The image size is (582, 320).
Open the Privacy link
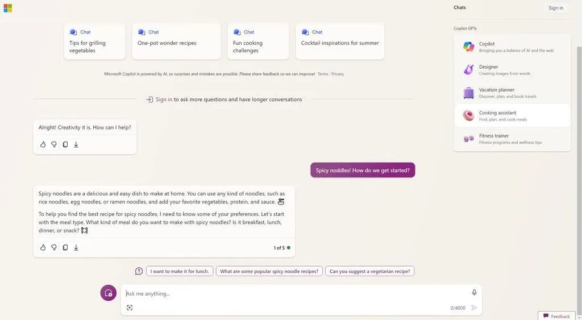point(338,74)
